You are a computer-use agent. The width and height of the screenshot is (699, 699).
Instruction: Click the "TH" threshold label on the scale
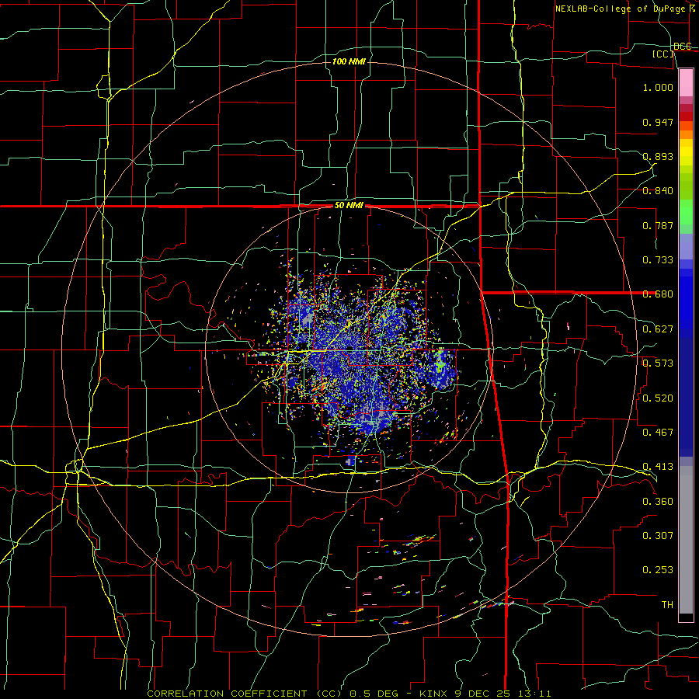coord(667,605)
